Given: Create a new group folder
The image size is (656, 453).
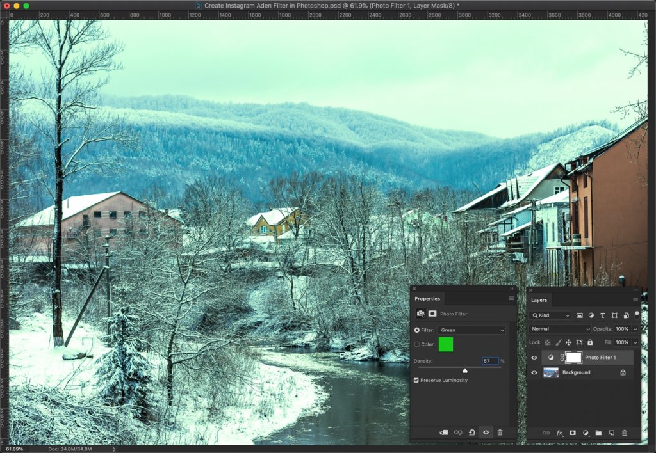Looking at the screenshot, I should pyautogui.click(x=597, y=433).
